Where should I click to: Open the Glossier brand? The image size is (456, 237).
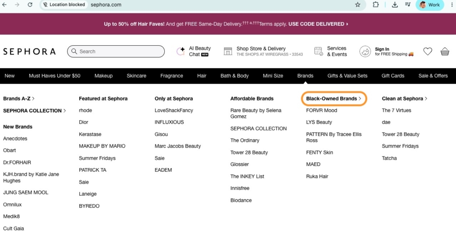tap(240, 165)
